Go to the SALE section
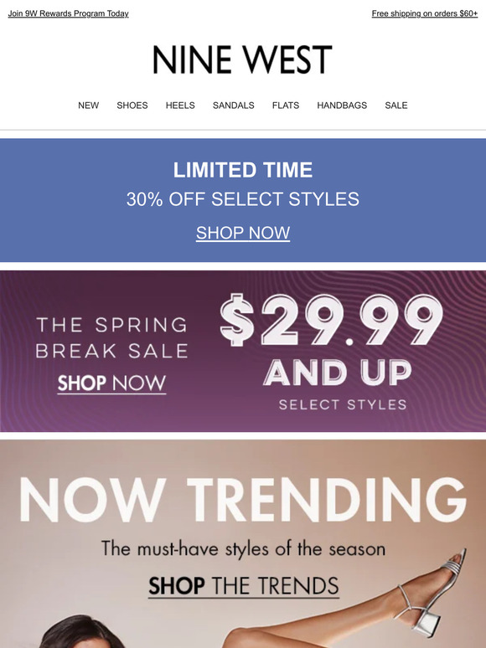This screenshot has width=486, height=648. 396,105
